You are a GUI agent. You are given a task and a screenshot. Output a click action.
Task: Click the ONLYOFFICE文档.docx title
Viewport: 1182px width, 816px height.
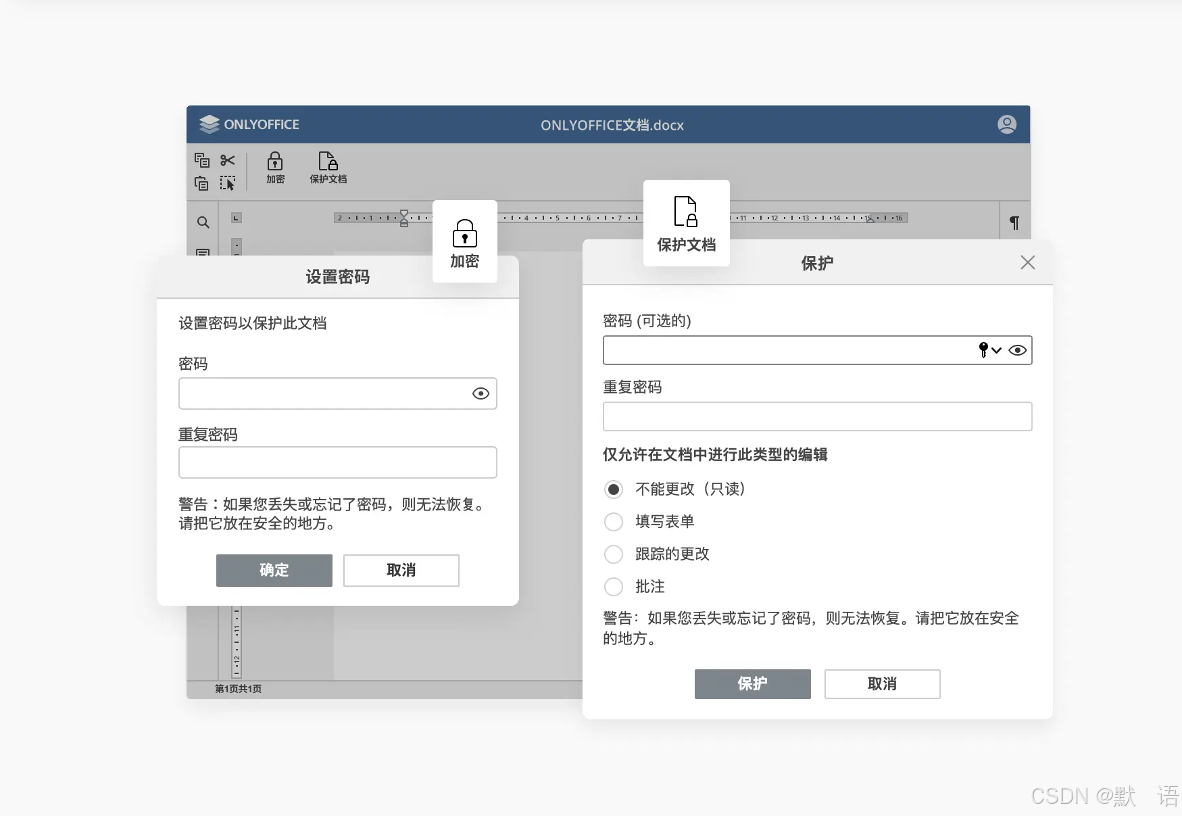[x=612, y=125]
